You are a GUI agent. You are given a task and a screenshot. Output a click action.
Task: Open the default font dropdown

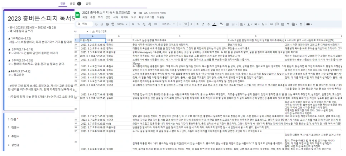[168, 24]
